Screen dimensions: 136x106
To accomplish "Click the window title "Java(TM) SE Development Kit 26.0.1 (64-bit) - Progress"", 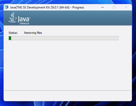I will 47,7.
